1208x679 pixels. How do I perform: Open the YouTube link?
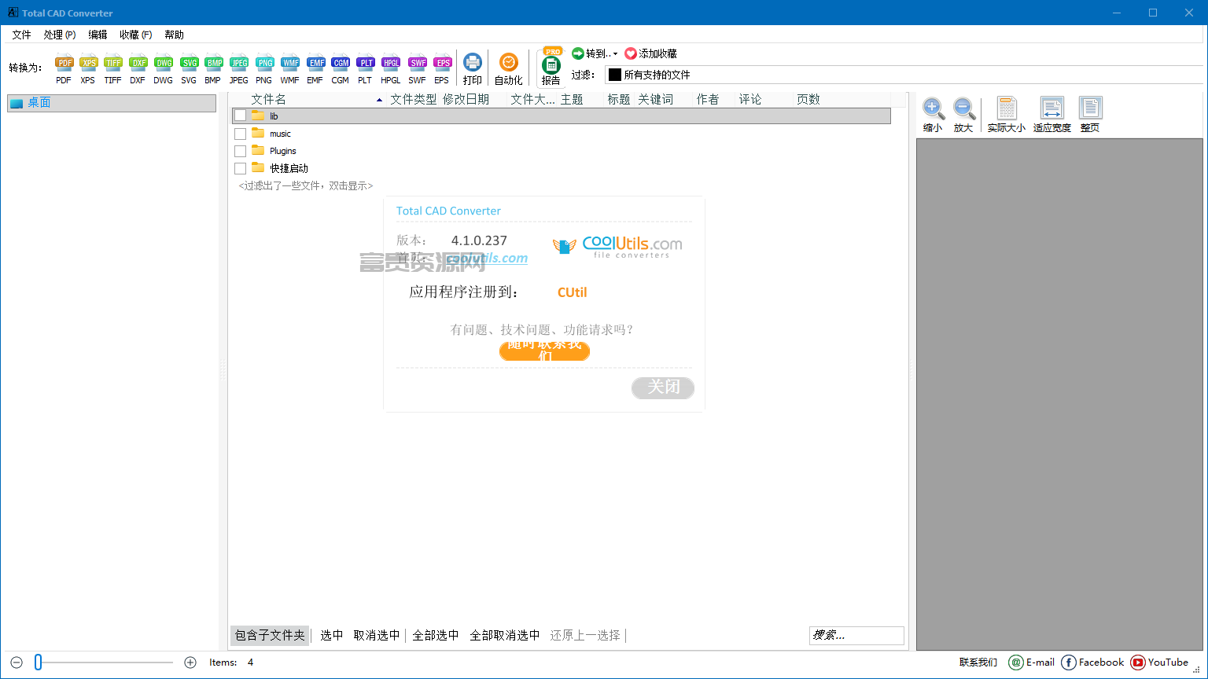[x=1159, y=662]
